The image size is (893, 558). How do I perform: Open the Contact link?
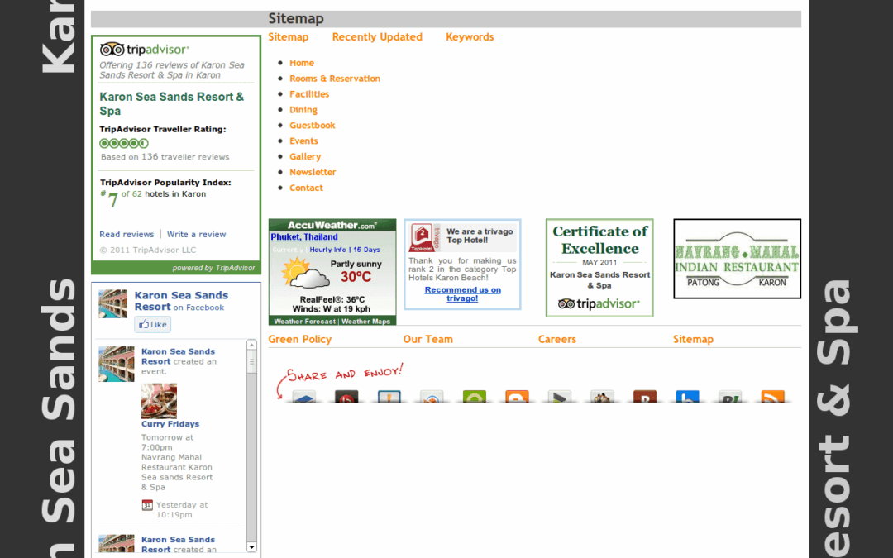pos(307,188)
